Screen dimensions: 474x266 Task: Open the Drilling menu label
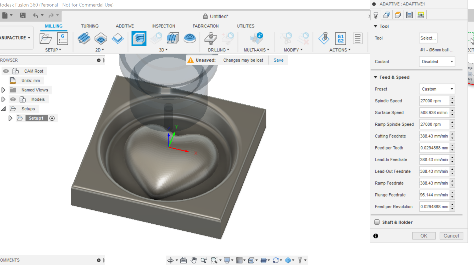click(x=219, y=50)
